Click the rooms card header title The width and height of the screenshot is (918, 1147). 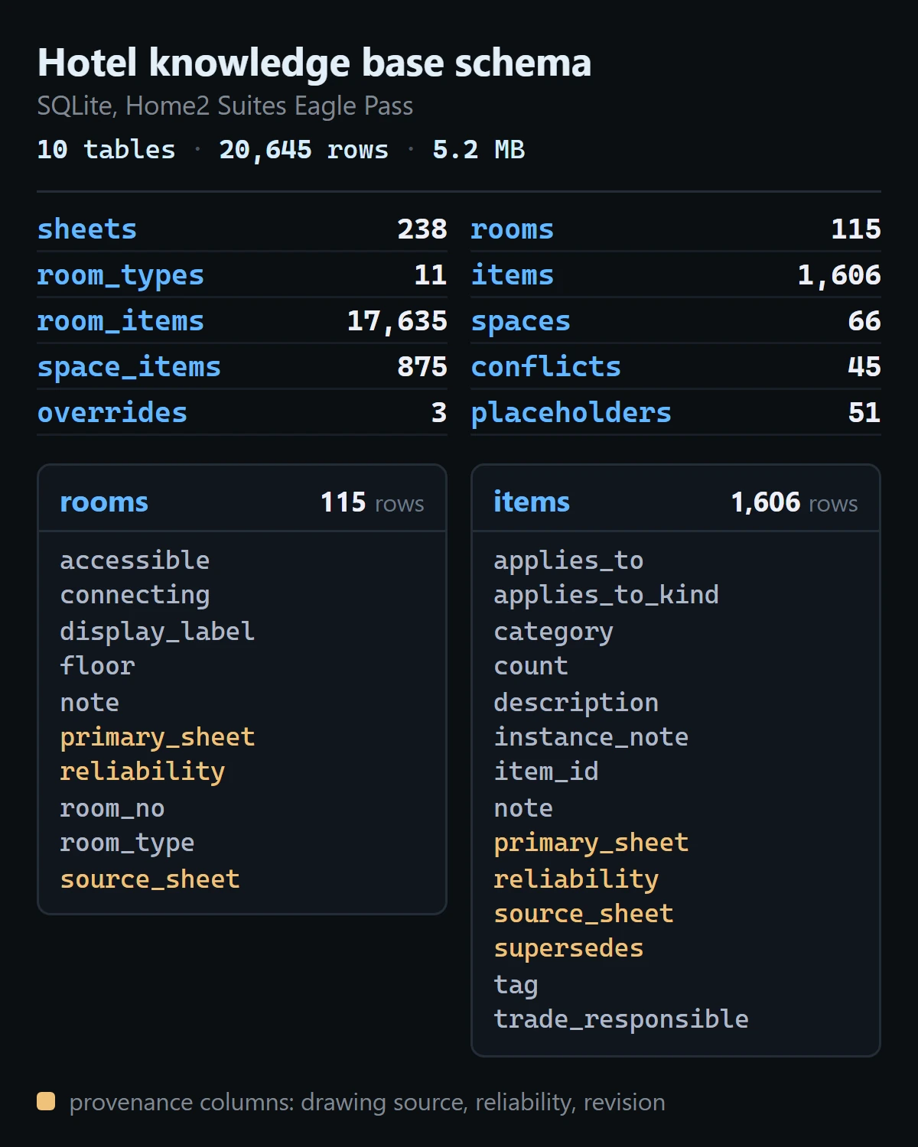(104, 502)
